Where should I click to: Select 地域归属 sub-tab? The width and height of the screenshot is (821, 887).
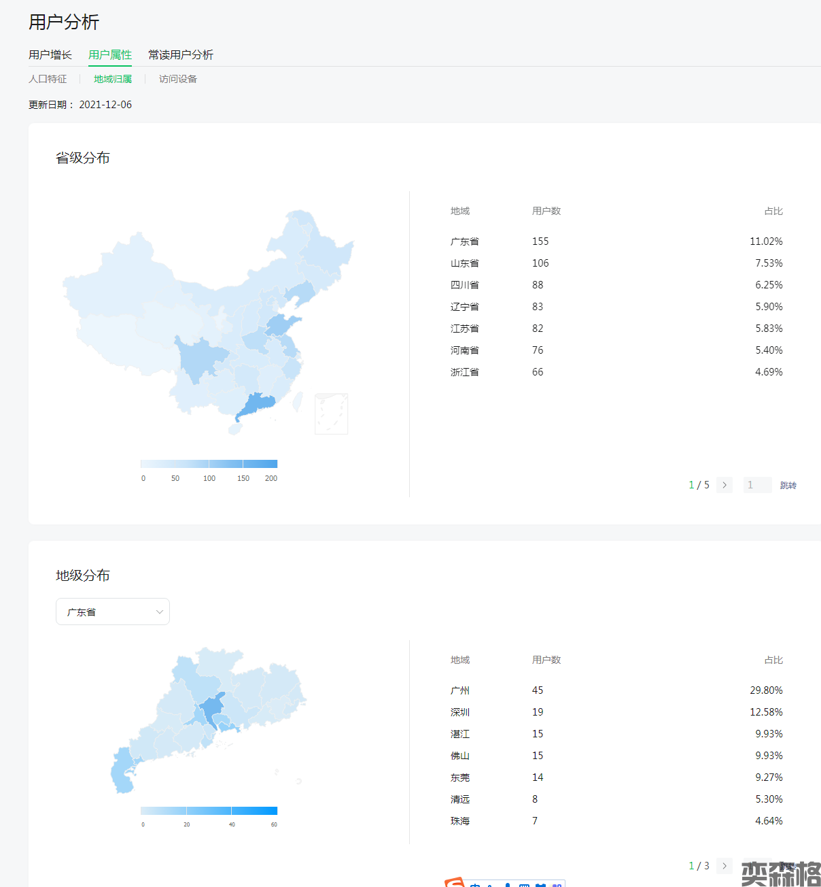[113, 79]
